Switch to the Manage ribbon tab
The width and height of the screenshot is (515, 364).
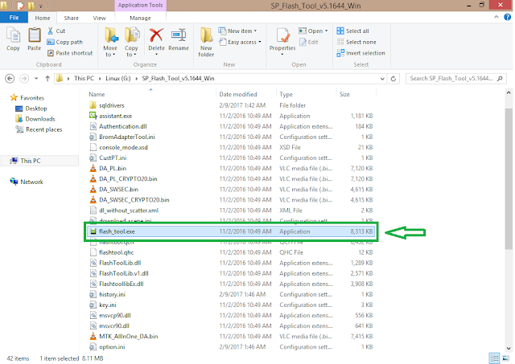coord(140,18)
